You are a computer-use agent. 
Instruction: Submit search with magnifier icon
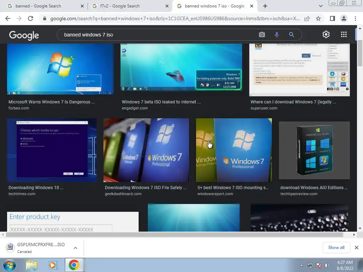[291, 35]
